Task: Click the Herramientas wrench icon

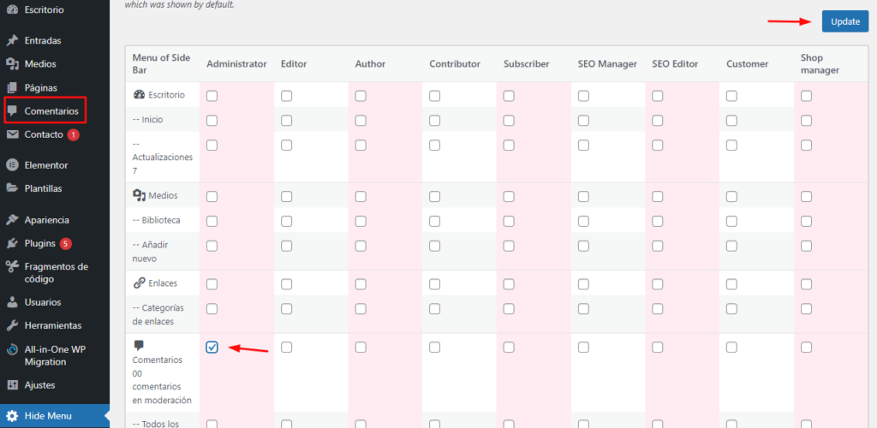Action: click(12, 325)
